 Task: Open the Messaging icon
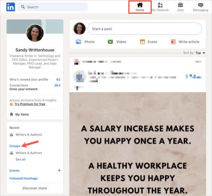[x=201, y=5]
